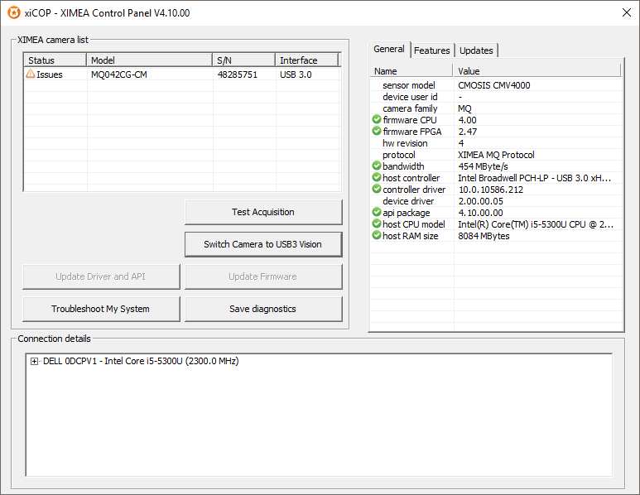
Task: Click the Save diagnostics button
Action: pyautogui.click(x=263, y=309)
